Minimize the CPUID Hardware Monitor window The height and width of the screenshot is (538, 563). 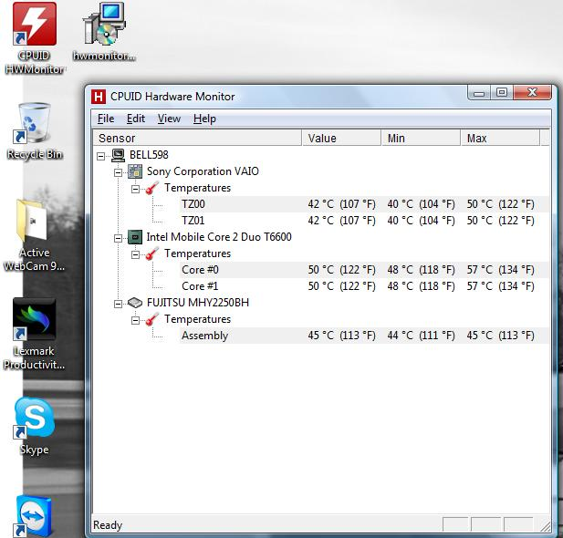click(x=479, y=93)
